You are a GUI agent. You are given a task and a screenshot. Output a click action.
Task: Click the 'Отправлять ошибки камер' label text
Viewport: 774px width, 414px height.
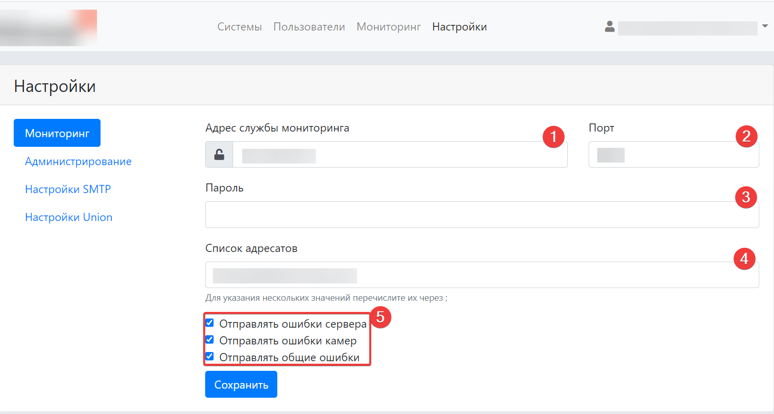pyautogui.click(x=288, y=341)
